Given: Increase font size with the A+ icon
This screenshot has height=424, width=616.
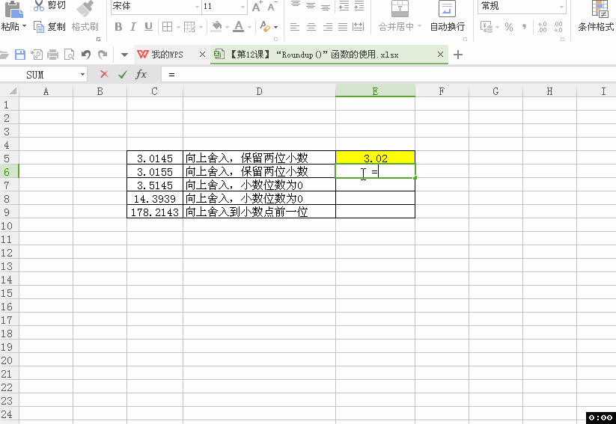Looking at the screenshot, I should [x=257, y=6].
